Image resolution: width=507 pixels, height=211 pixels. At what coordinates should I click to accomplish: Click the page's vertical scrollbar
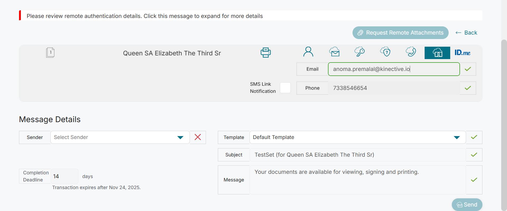click(504, 124)
